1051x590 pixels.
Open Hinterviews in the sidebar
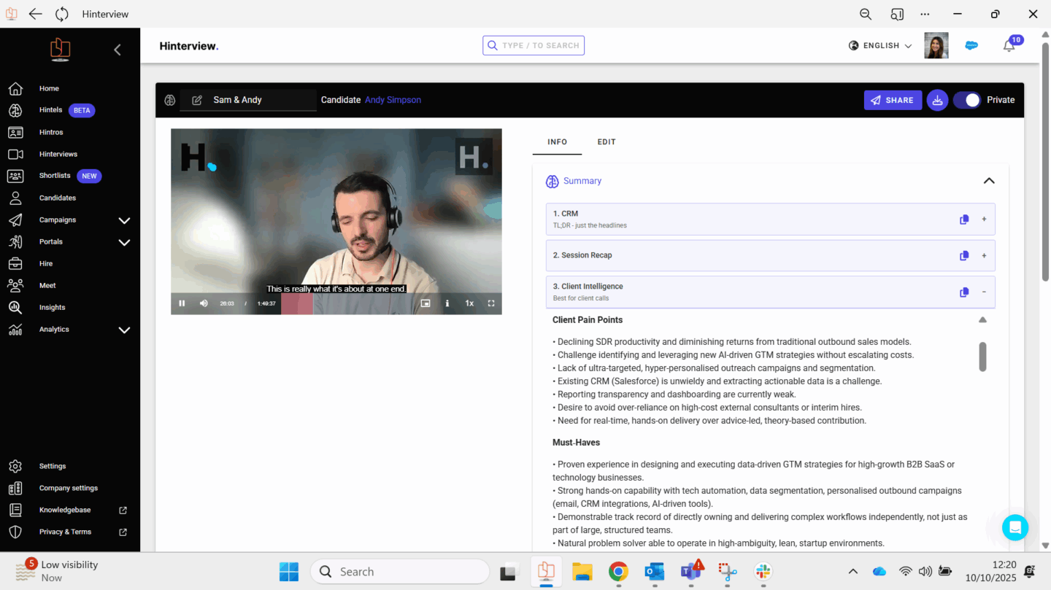pos(58,155)
